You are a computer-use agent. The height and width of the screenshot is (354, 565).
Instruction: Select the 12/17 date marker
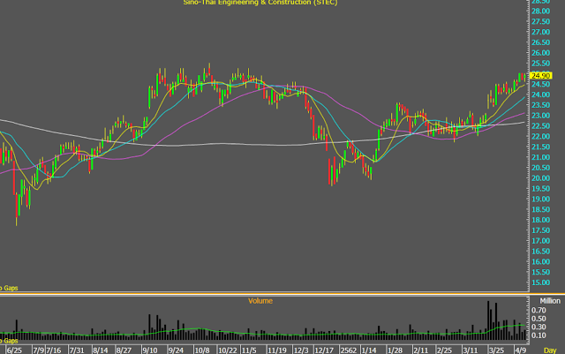point(324,350)
